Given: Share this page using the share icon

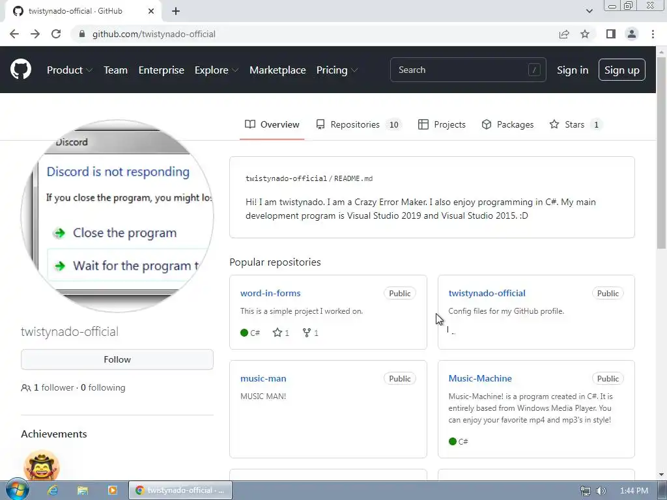Looking at the screenshot, I should coord(564,34).
